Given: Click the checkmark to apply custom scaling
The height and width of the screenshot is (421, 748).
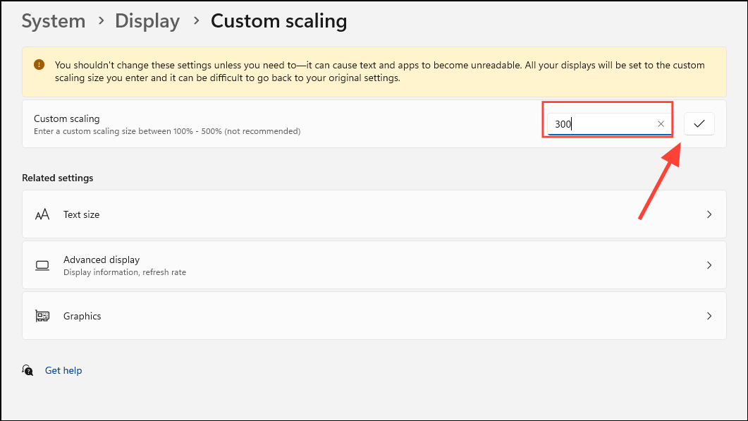Looking at the screenshot, I should pos(699,123).
